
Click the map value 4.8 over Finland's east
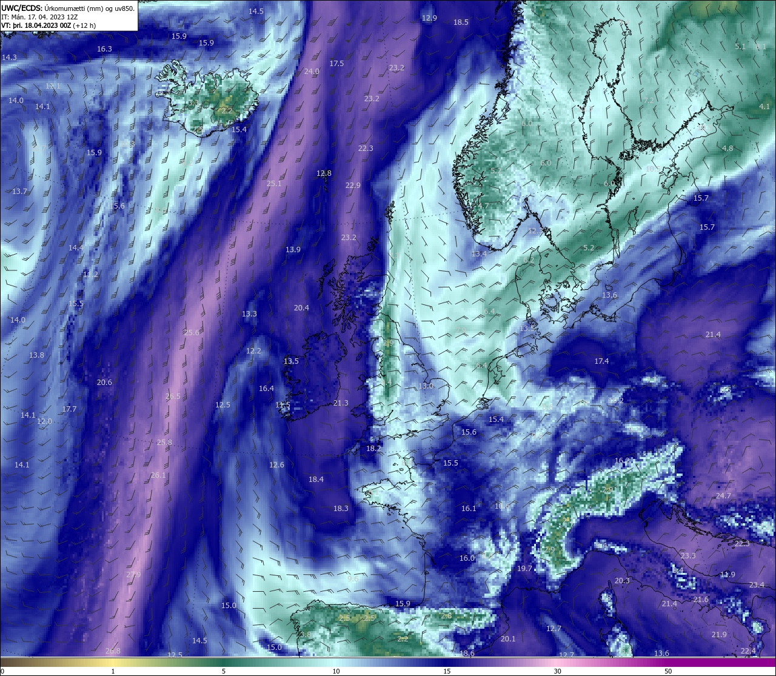point(727,149)
